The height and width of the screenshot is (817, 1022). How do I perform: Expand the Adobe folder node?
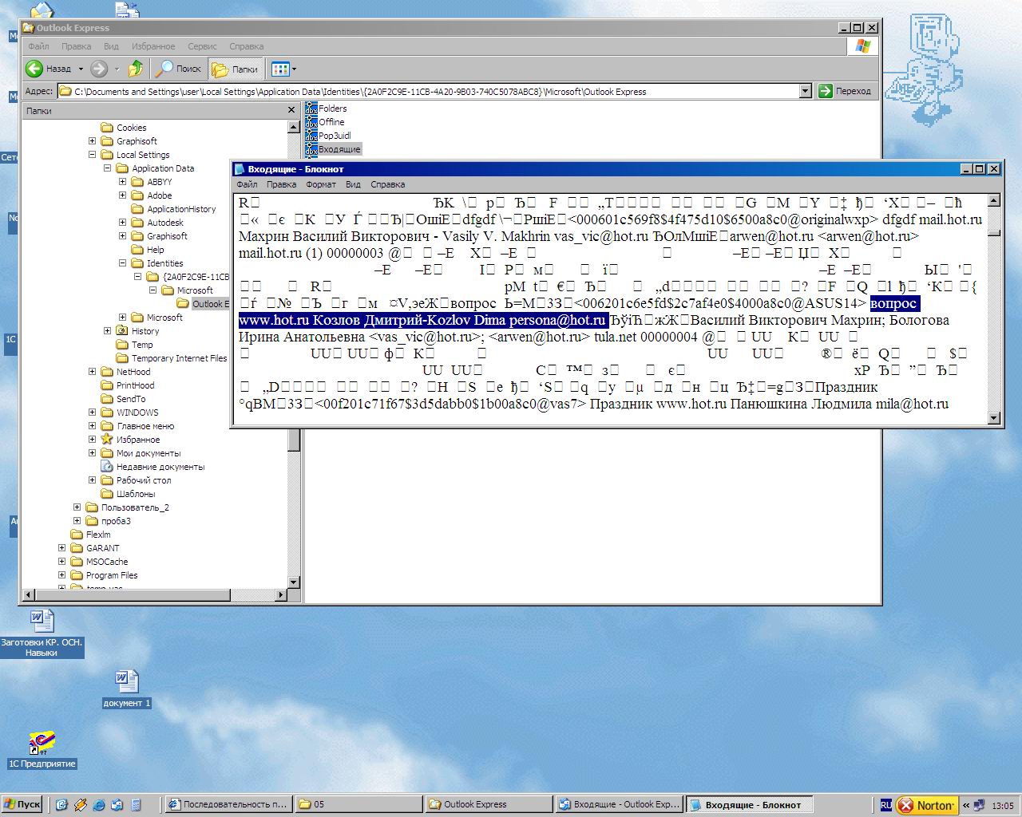point(122,195)
